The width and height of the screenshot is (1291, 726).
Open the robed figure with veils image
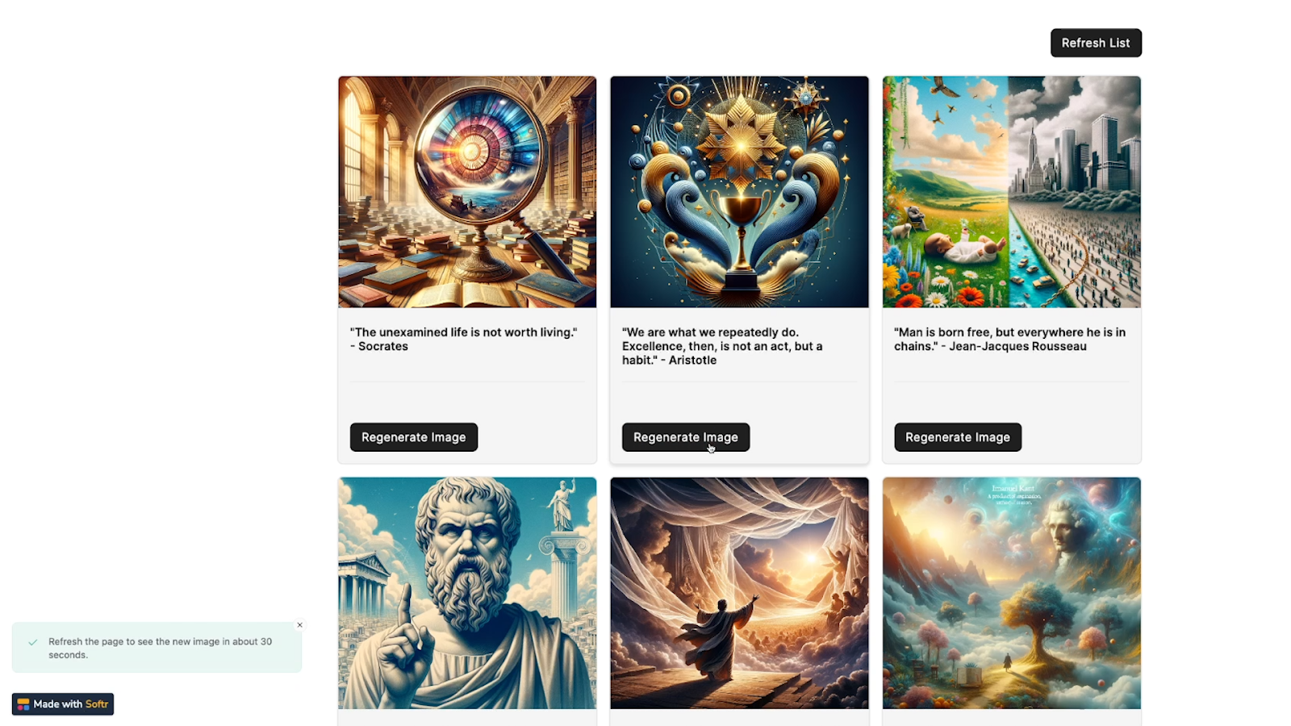pos(739,593)
